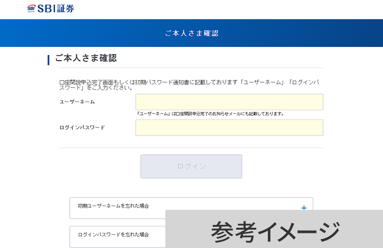Click the ユーザーネーム input field

(x=229, y=102)
